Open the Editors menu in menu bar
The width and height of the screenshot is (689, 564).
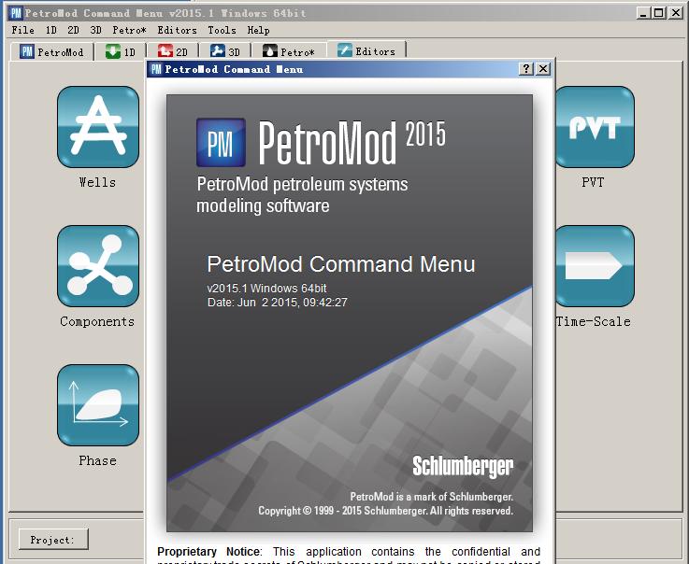tap(177, 30)
